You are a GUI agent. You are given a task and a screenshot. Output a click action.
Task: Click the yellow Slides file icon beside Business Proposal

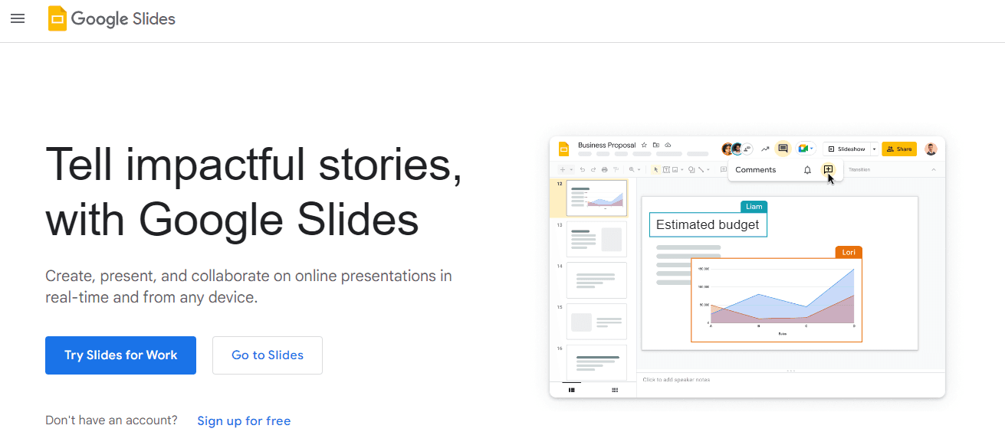563,149
